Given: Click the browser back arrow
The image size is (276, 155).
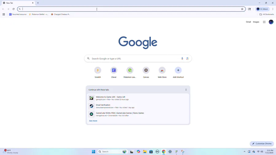Looking at the screenshot, I should point(3,9).
